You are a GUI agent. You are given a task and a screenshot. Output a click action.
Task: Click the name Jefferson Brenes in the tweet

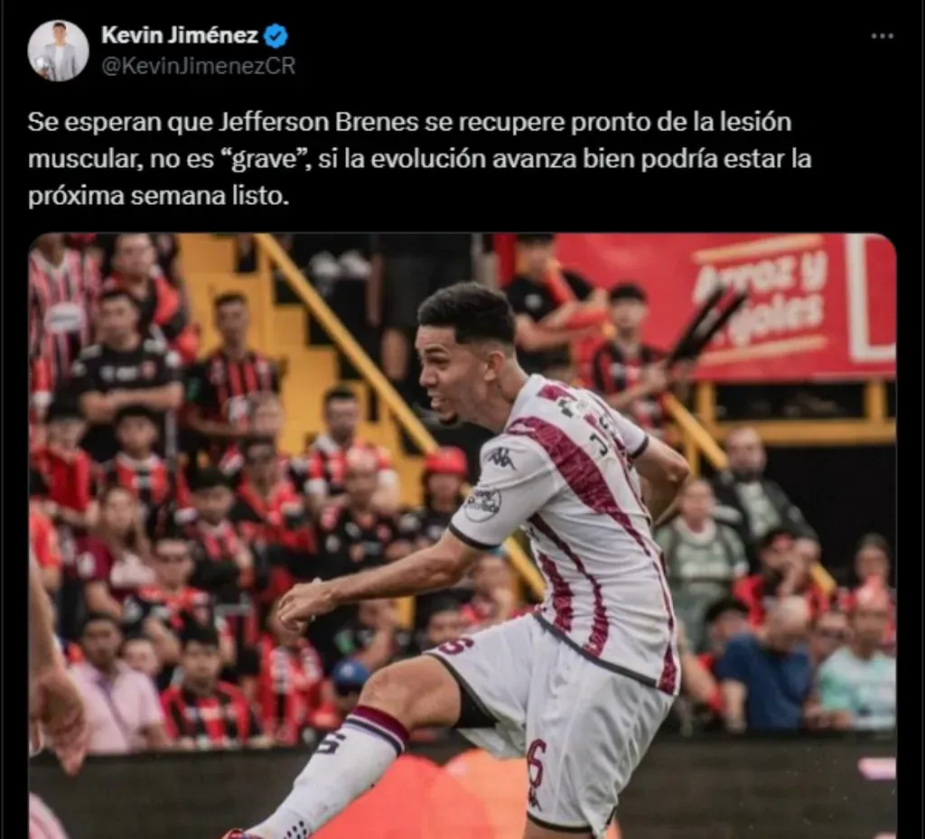click(x=319, y=123)
